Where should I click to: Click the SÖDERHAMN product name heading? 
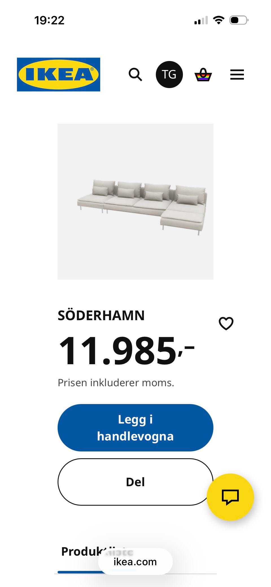click(101, 315)
